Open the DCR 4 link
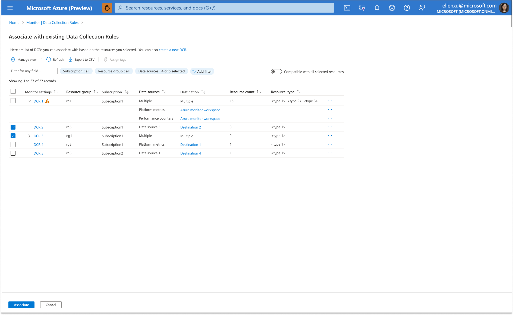513x315 pixels. [38, 144]
